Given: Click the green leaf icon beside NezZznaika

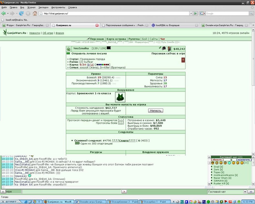Looking at the screenshot, I should tap(69, 49).
